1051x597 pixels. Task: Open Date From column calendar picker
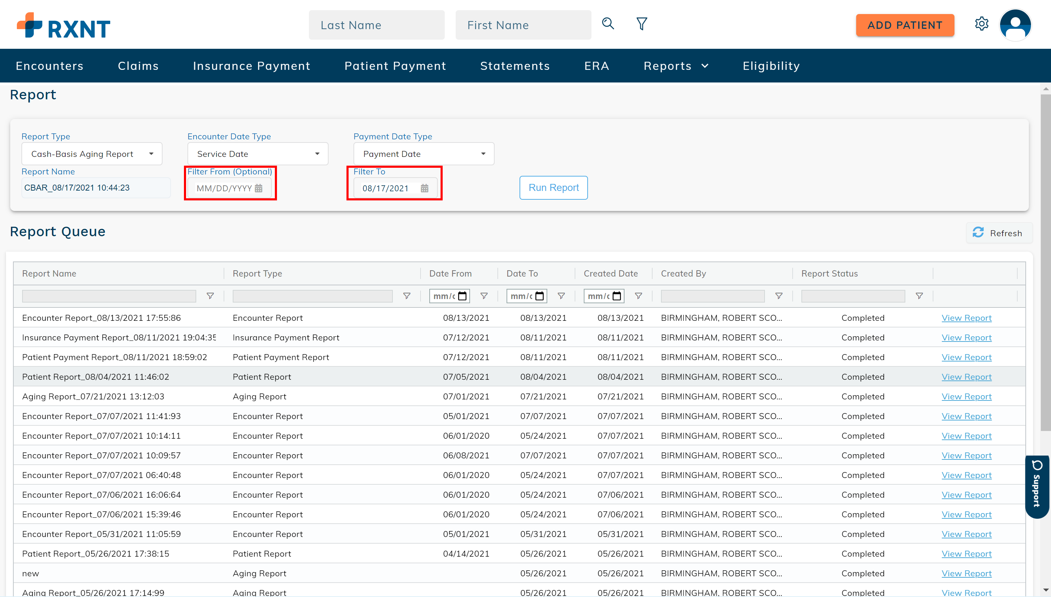[x=462, y=296]
